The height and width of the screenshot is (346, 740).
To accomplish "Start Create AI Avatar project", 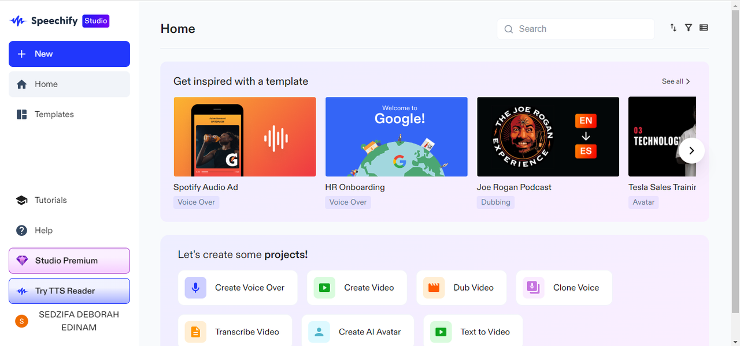I will click(358, 332).
